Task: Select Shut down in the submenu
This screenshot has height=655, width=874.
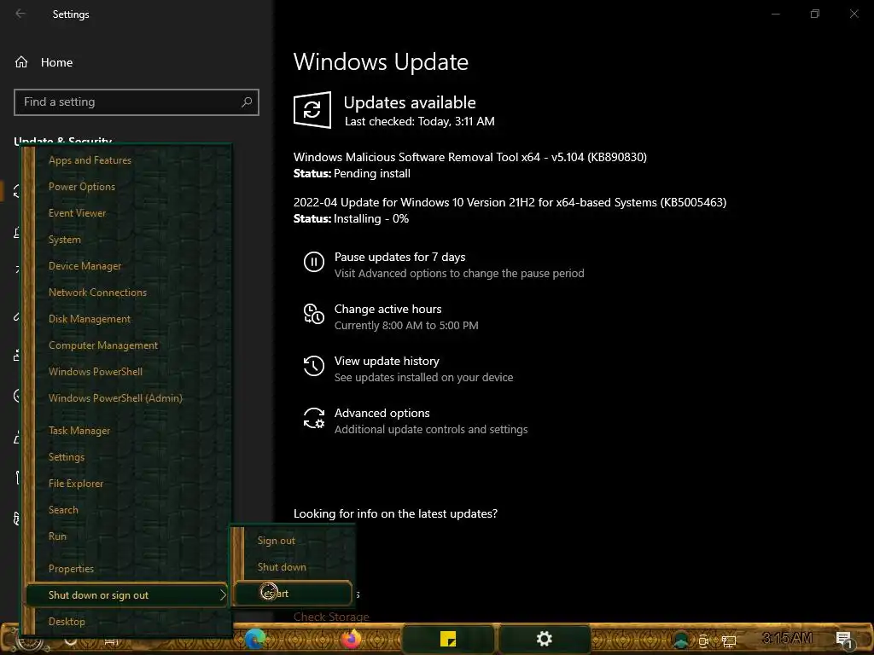Action: coord(282,567)
